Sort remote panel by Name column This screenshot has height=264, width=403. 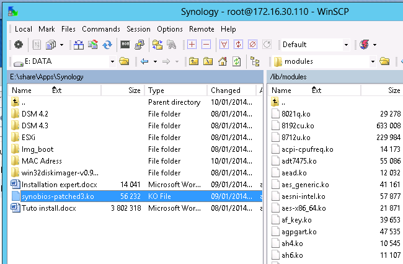(314, 90)
